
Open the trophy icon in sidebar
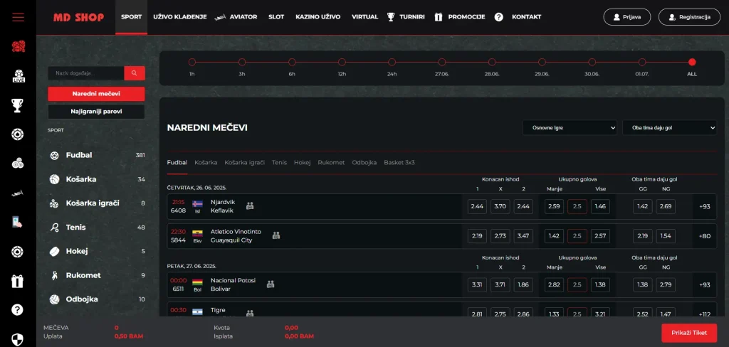(x=18, y=105)
